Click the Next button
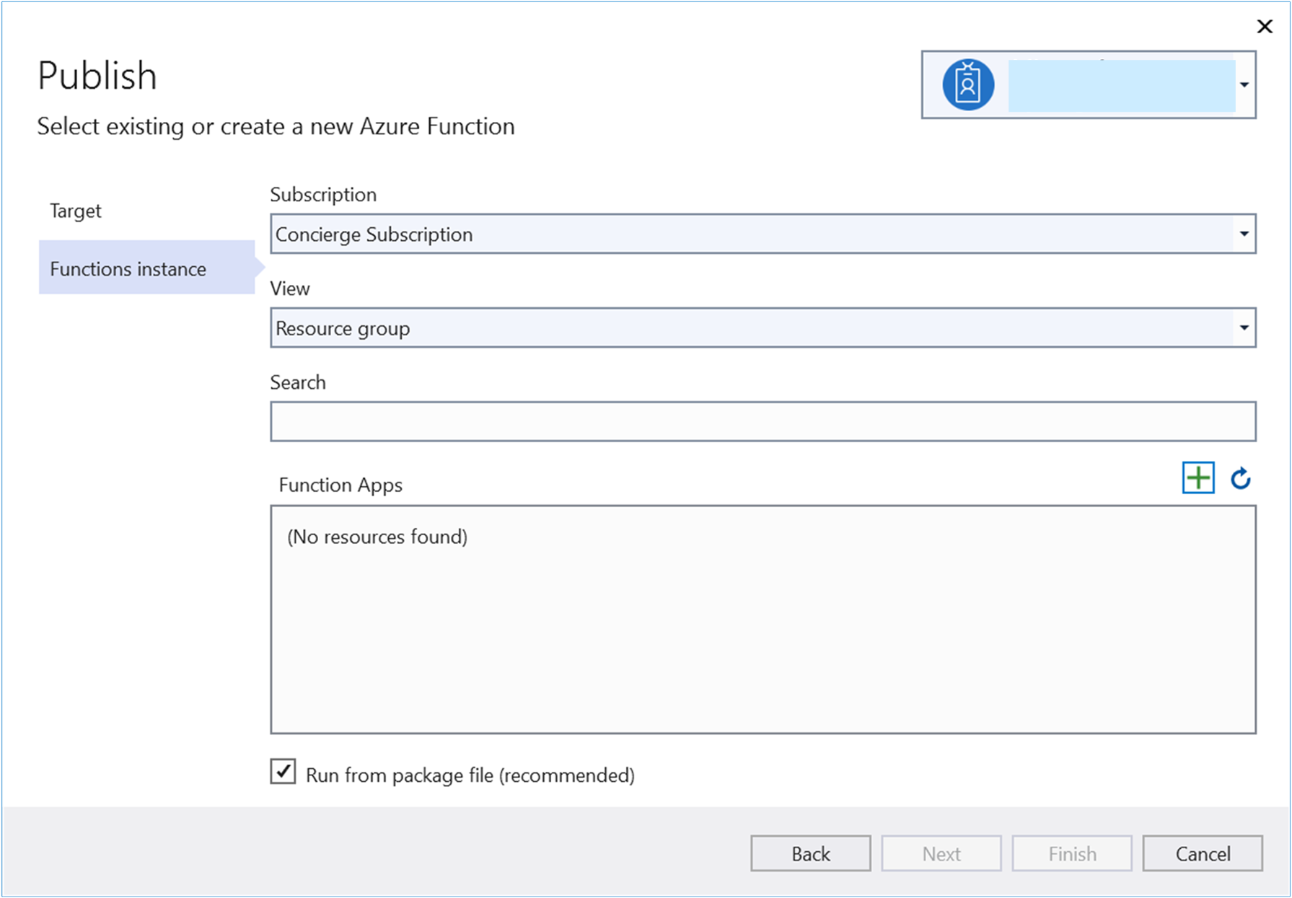The width and height of the screenshot is (1292, 898). pyautogui.click(x=941, y=853)
